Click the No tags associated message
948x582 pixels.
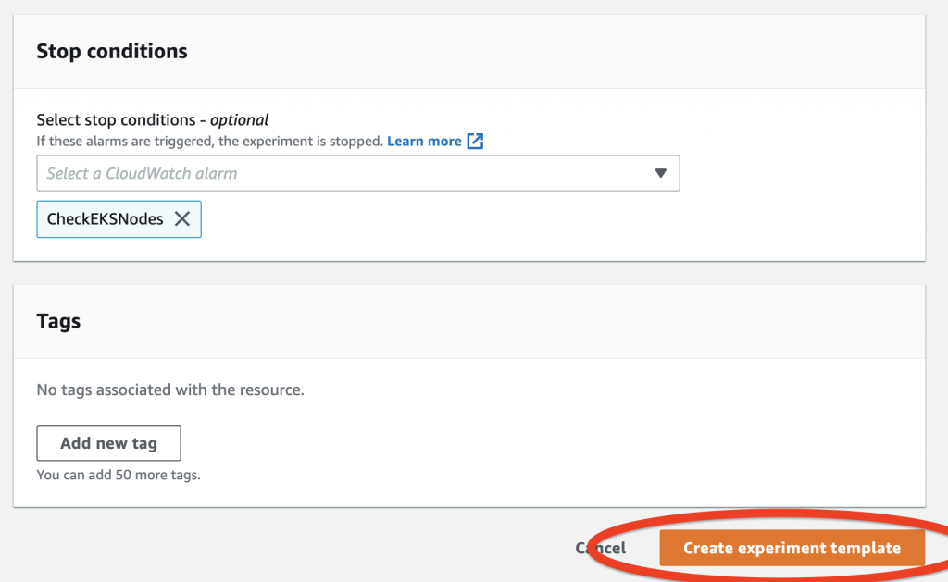170,390
